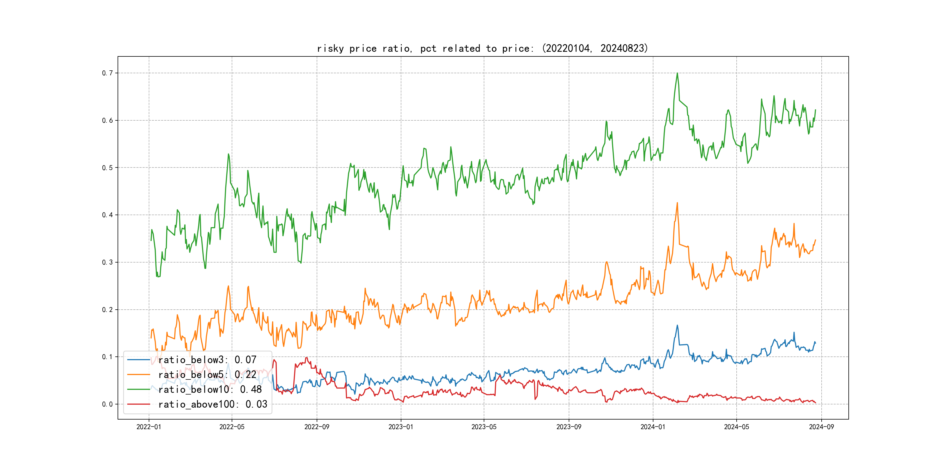Click the green line's highest peak near 0.7
This screenshot has height=471, width=943.
677,74
